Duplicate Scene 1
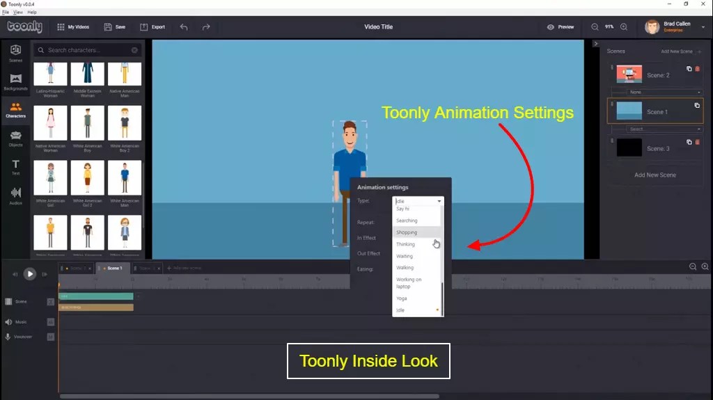The image size is (713, 400). pos(696,106)
